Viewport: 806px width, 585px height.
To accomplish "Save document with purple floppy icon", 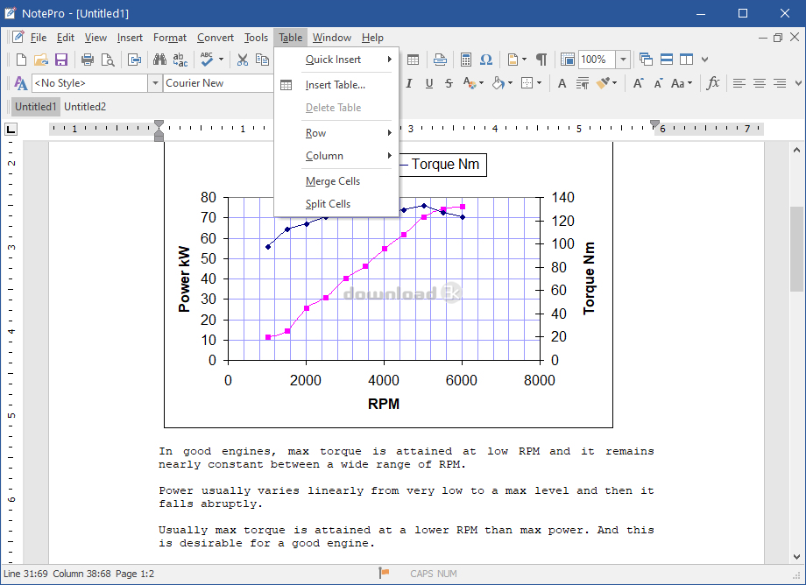I will click(61, 60).
